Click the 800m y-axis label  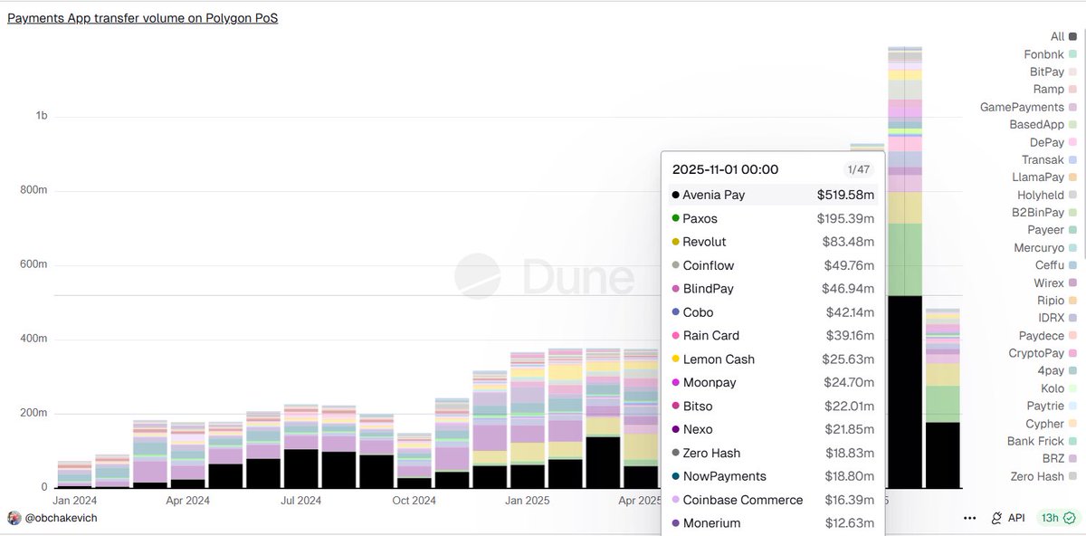pos(34,190)
